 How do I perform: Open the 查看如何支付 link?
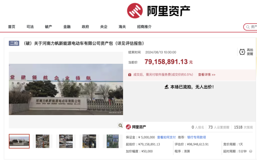click(x=166, y=137)
